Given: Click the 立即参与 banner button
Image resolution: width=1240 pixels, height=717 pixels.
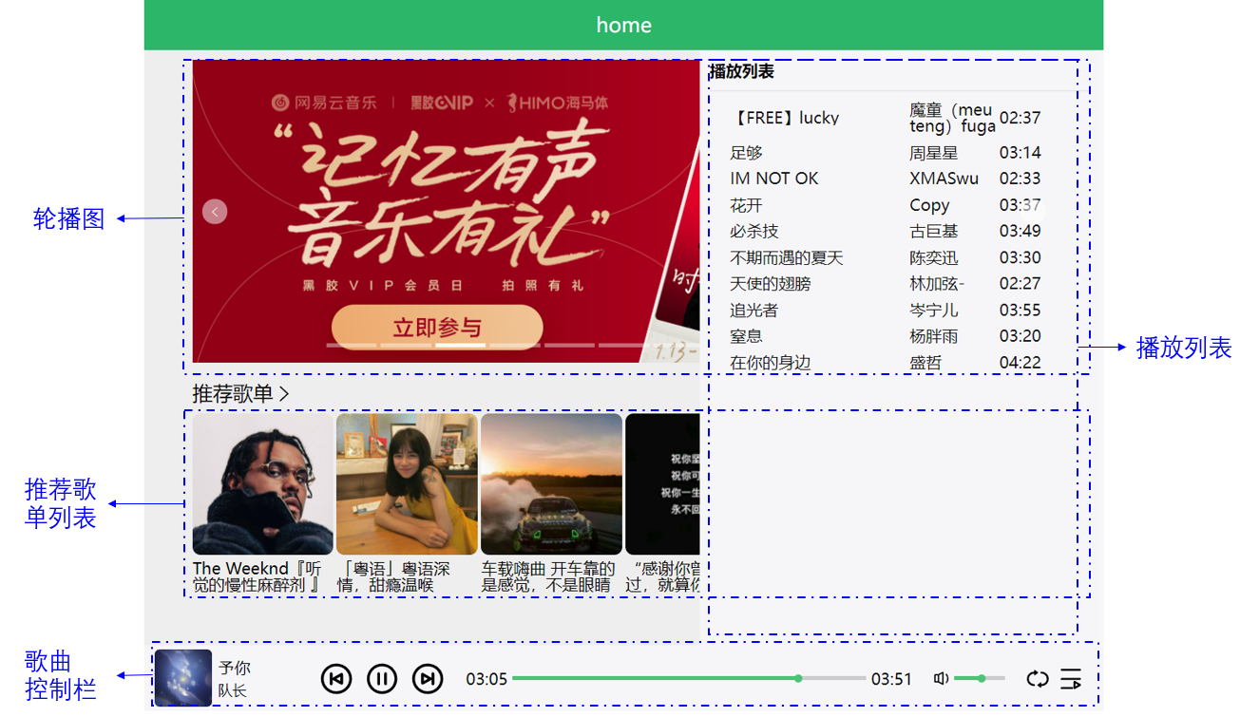Looking at the screenshot, I should (437, 329).
